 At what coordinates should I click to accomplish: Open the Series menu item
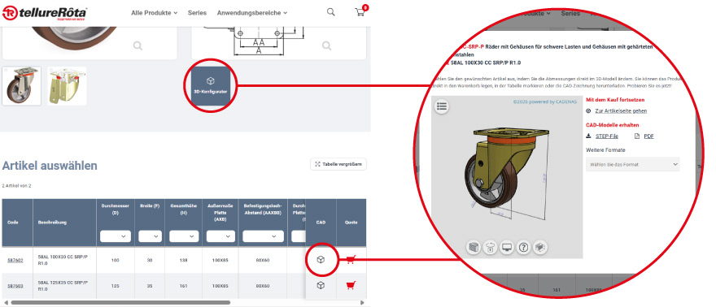pos(197,13)
